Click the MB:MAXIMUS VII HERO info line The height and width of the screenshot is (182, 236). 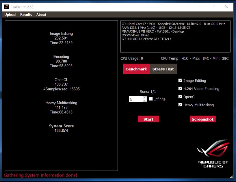point(153,31)
